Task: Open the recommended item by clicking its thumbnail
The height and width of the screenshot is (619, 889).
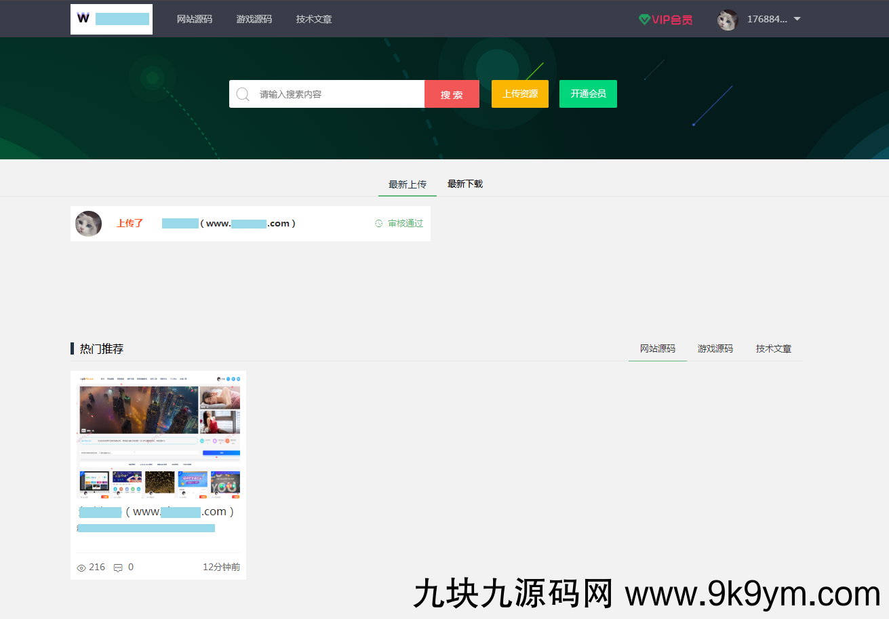Action: [158, 435]
